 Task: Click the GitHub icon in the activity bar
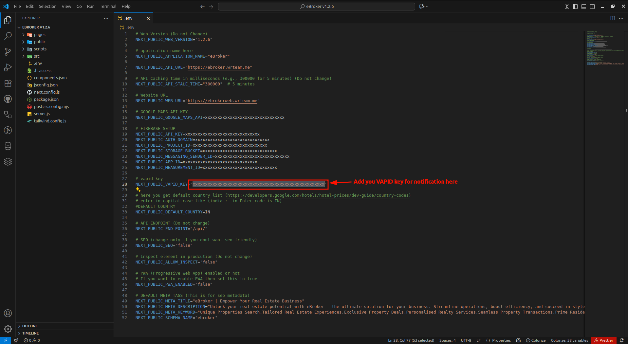[8, 99]
